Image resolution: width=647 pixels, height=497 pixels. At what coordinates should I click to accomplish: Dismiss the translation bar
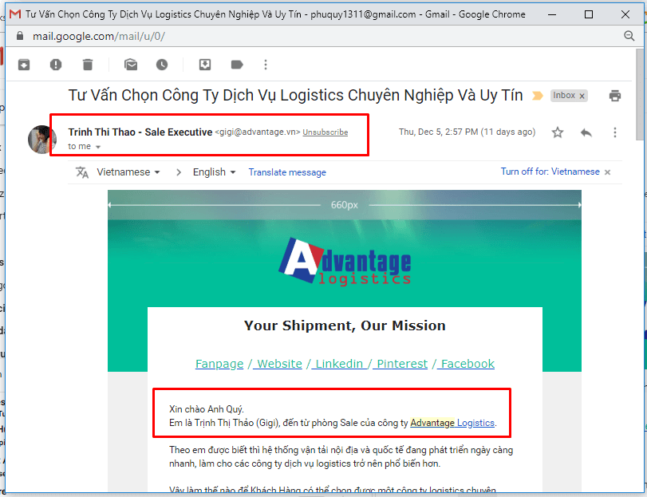pyautogui.click(x=607, y=172)
